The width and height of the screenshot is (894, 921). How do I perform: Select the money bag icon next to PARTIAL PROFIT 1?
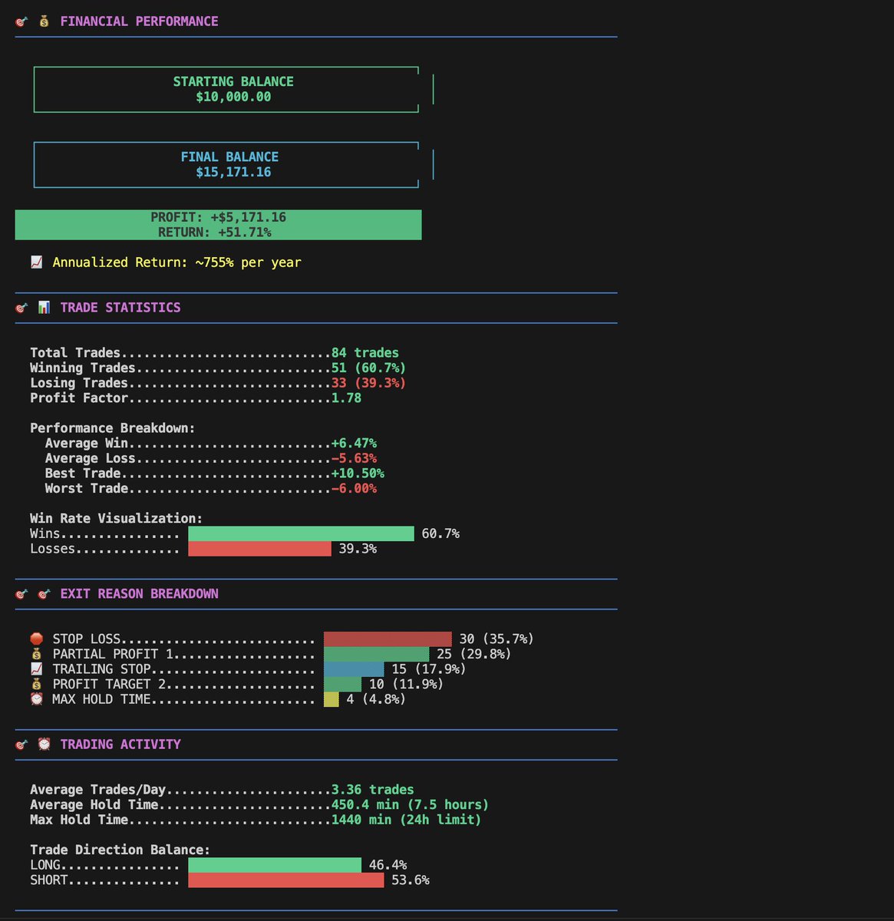(35, 653)
